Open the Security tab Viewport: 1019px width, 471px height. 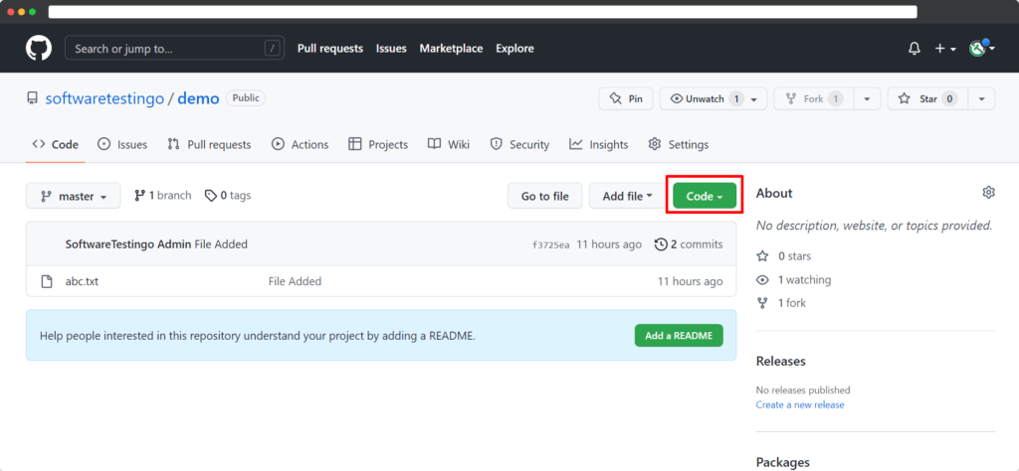click(519, 144)
